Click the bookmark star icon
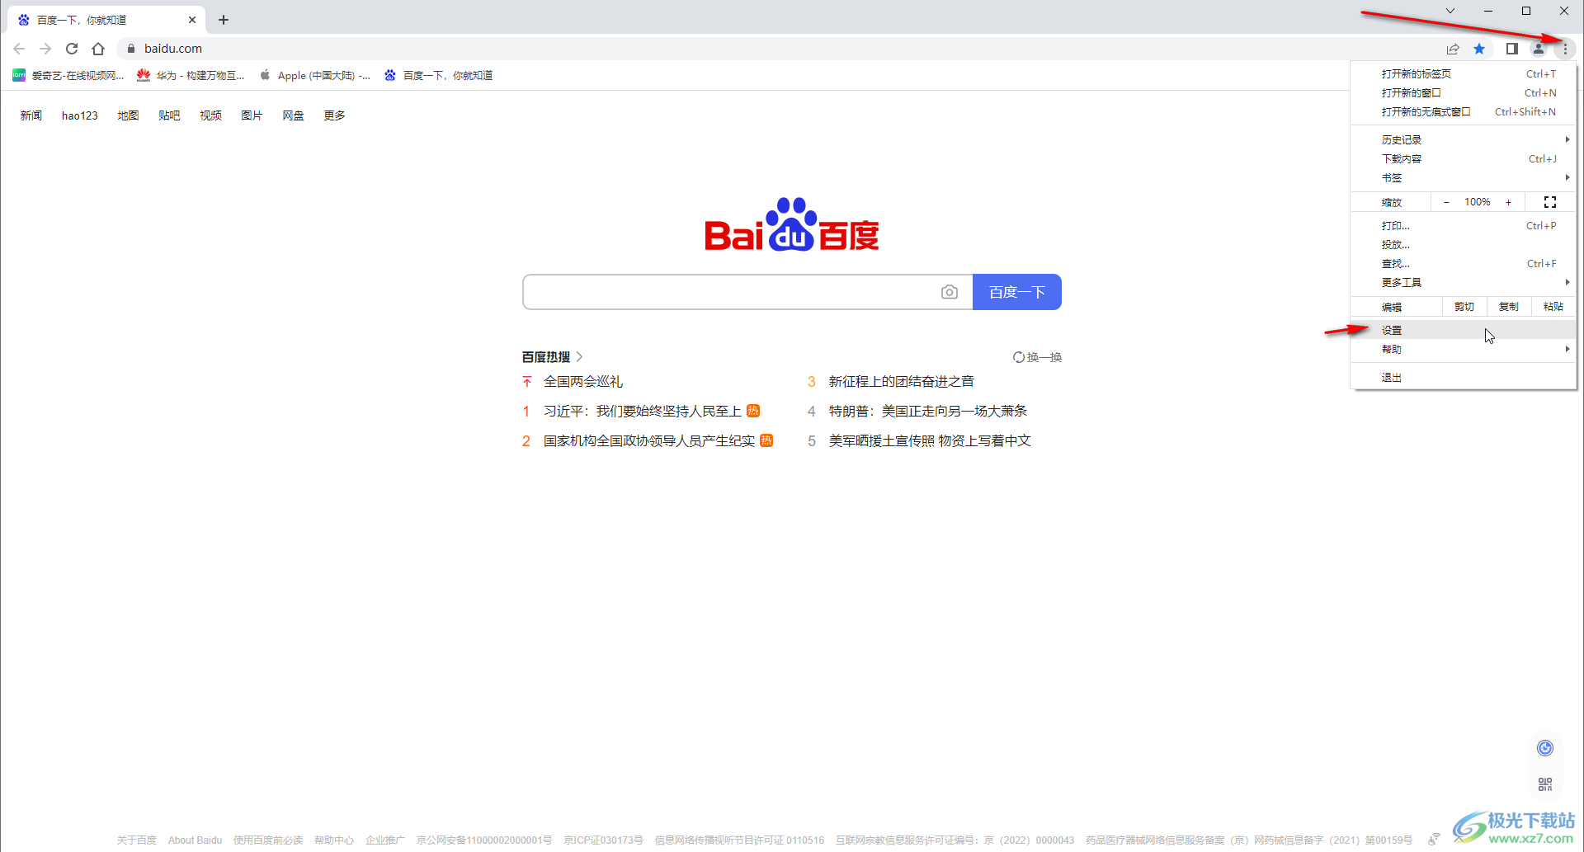The width and height of the screenshot is (1584, 852). (x=1479, y=49)
